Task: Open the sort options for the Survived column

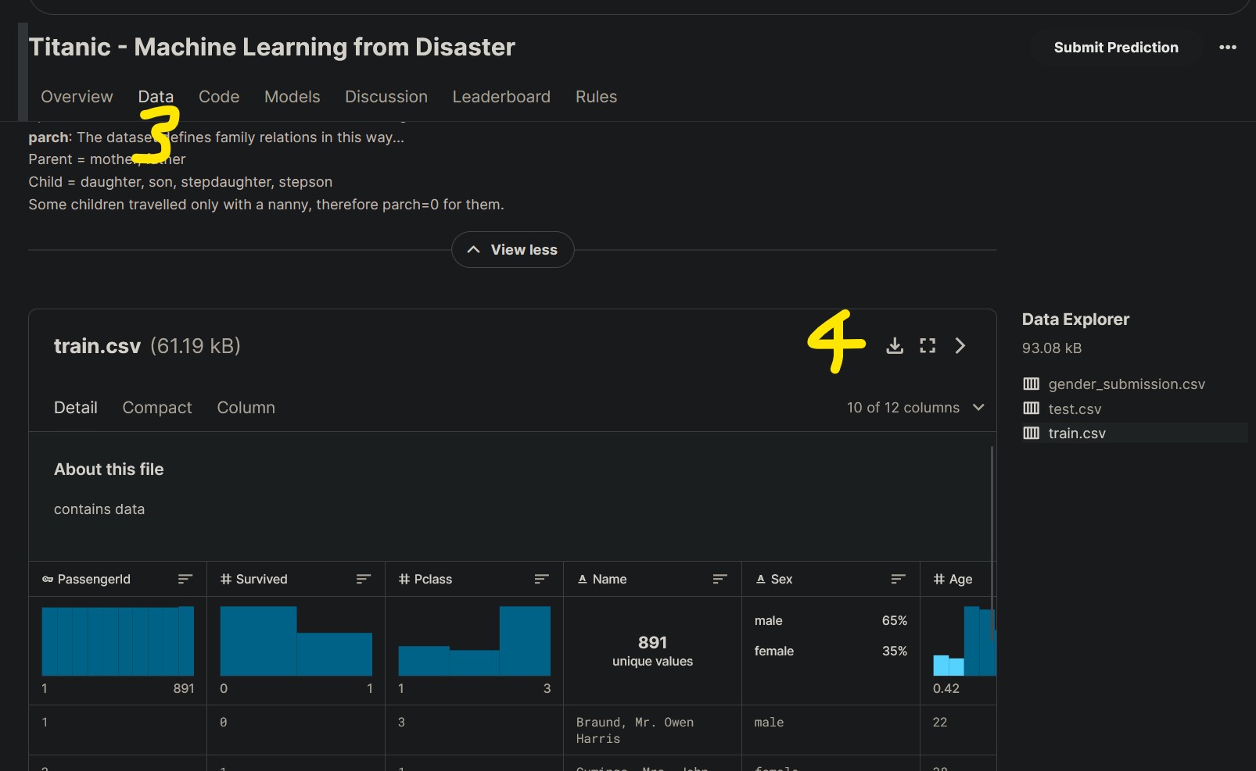Action: 363,579
